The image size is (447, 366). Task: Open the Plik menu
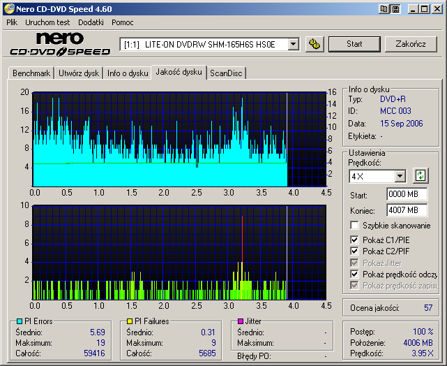[12, 22]
